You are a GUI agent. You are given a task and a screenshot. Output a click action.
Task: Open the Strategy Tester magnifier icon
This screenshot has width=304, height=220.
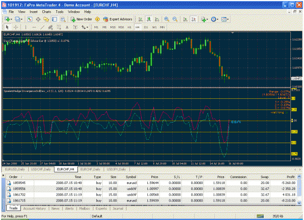pyautogui.click(x=63, y=19)
